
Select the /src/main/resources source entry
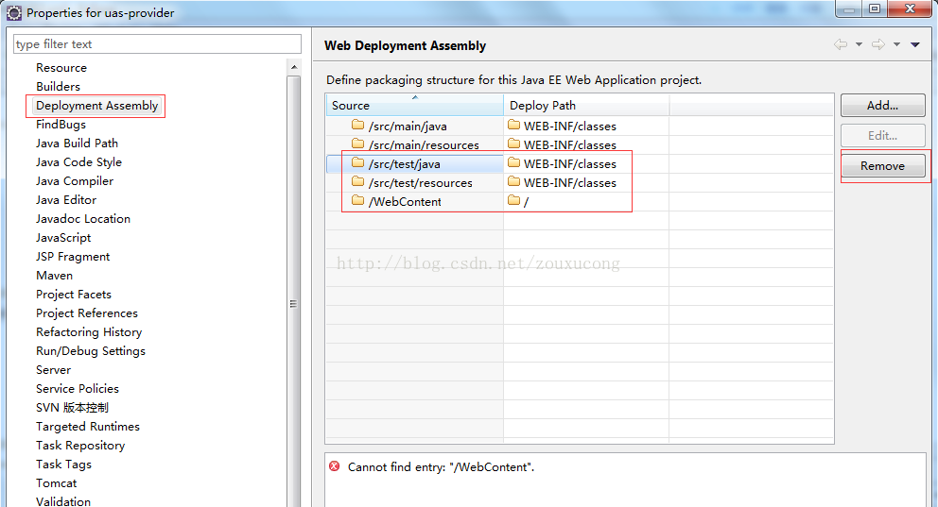click(x=424, y=145)
